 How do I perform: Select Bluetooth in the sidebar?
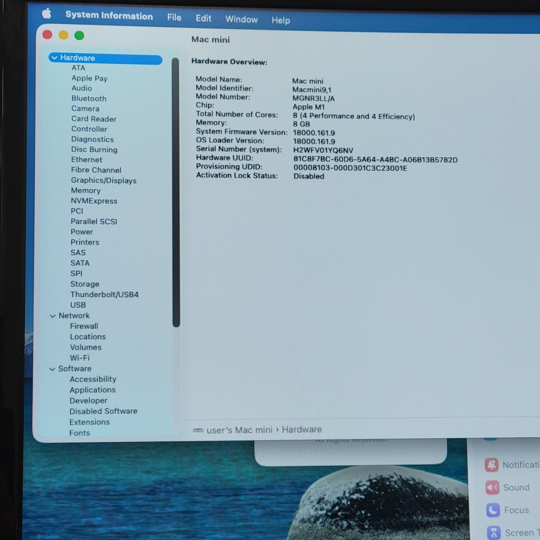[x=89, y=98]
